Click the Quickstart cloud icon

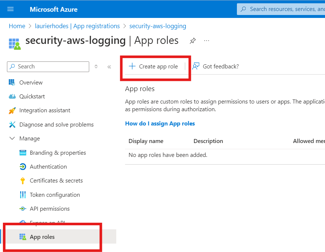(12, 97)
